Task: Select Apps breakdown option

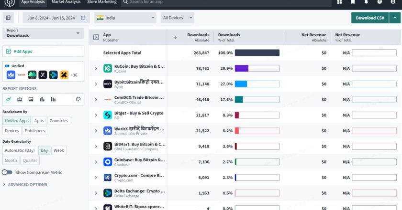Action: click(39, 120)
